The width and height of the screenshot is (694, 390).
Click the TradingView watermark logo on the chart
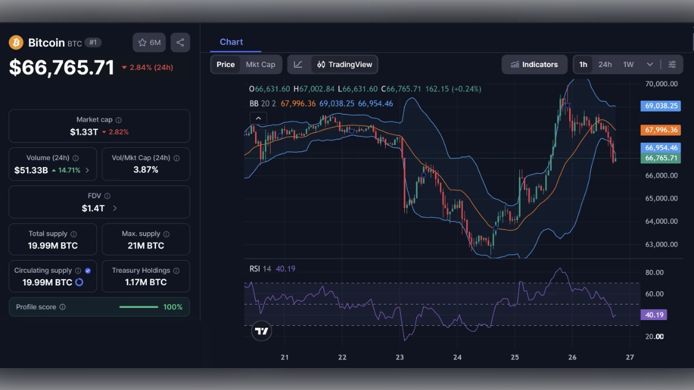click(x=261, y=331)
